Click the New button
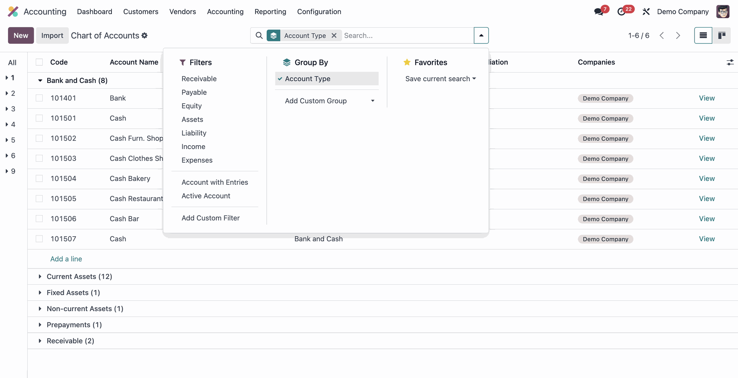 pyautogui.click(x=21, y=35)
